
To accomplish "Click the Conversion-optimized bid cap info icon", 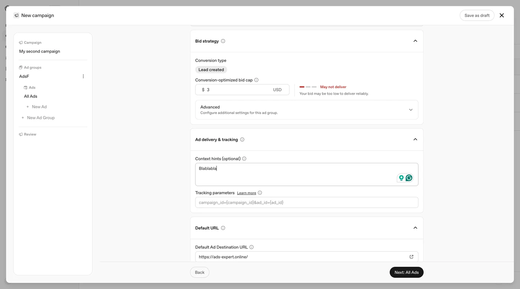I will 256,80.
